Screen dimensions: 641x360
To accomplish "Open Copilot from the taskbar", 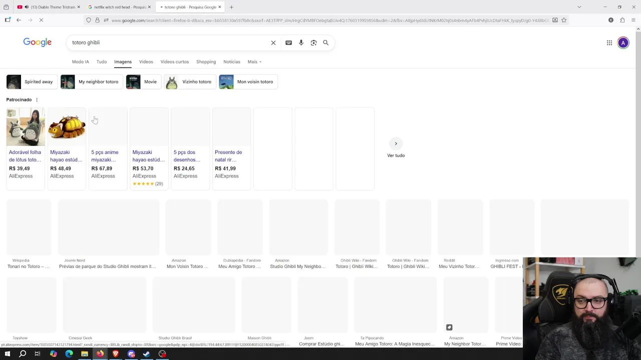I will tap(54, 354).
